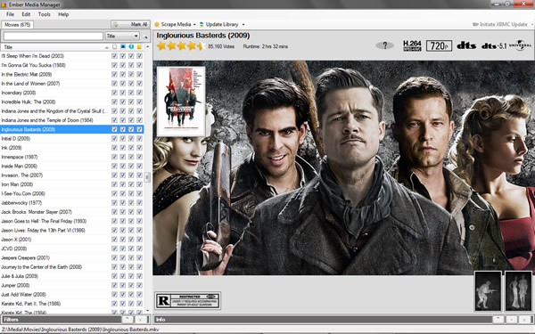
Task: Expand the Info panel with up arrow
Action: pyautogui.click(x=498, y=320)
